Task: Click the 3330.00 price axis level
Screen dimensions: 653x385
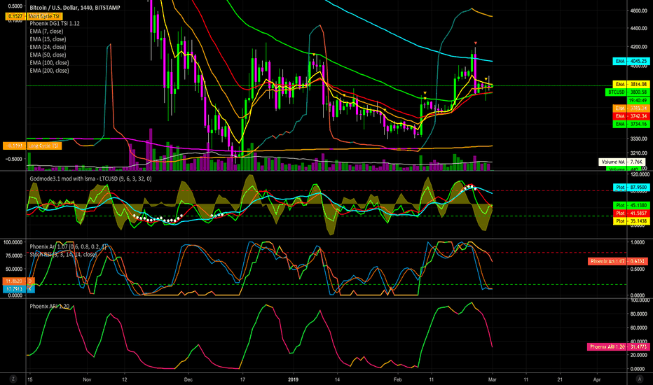Action: click(638, 139)
